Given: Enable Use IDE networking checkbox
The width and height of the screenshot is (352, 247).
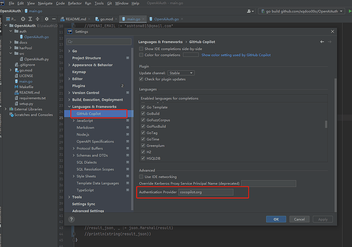Looking at the screenshot, I should coord(141,177).
